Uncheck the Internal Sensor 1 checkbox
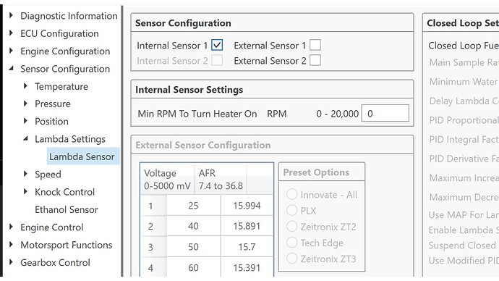This screenshot has width=499, height=281. click(x=217, y=45)
